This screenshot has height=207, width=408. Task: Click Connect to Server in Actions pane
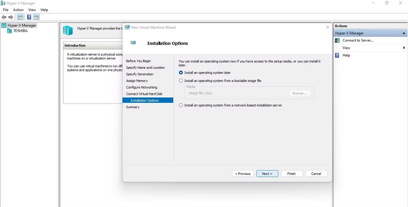[x=358, y=40]
